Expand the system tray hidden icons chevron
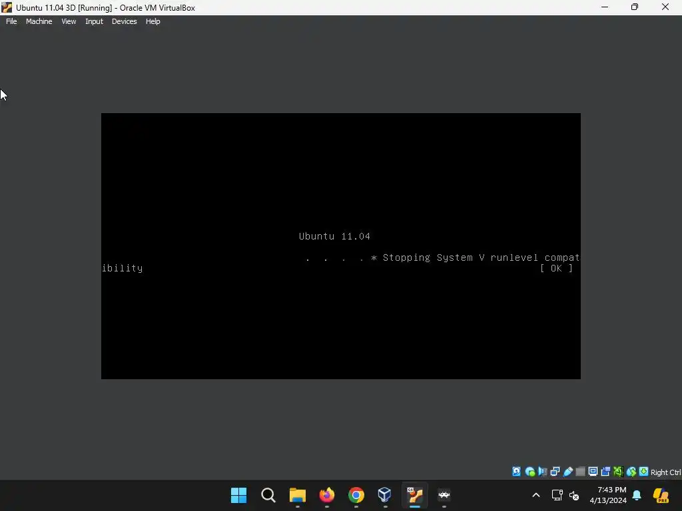This screenshot has width=682, height=511. [x=536, y=495]
